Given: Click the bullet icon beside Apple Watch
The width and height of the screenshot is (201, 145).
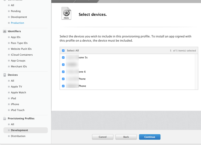Looking at the screenshot, I should click(x=9, y=93).
